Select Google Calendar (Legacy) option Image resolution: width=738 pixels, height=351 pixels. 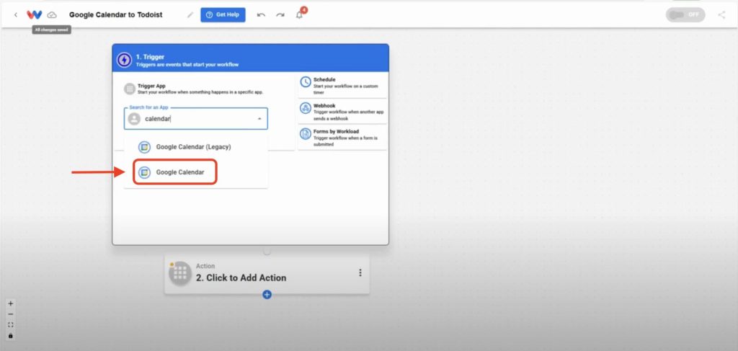tap(196, 147)
